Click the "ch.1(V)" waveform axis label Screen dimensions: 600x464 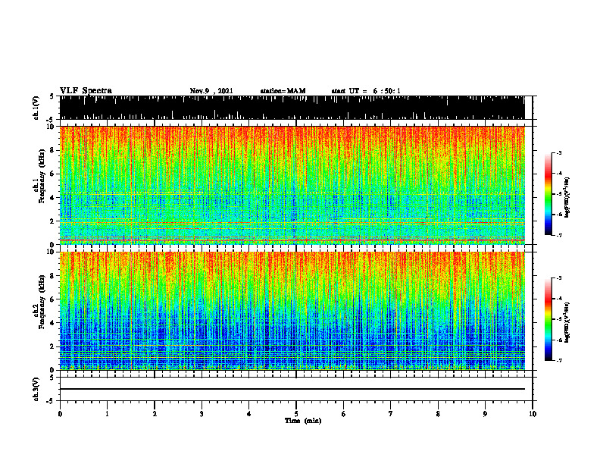coord(36,108)
